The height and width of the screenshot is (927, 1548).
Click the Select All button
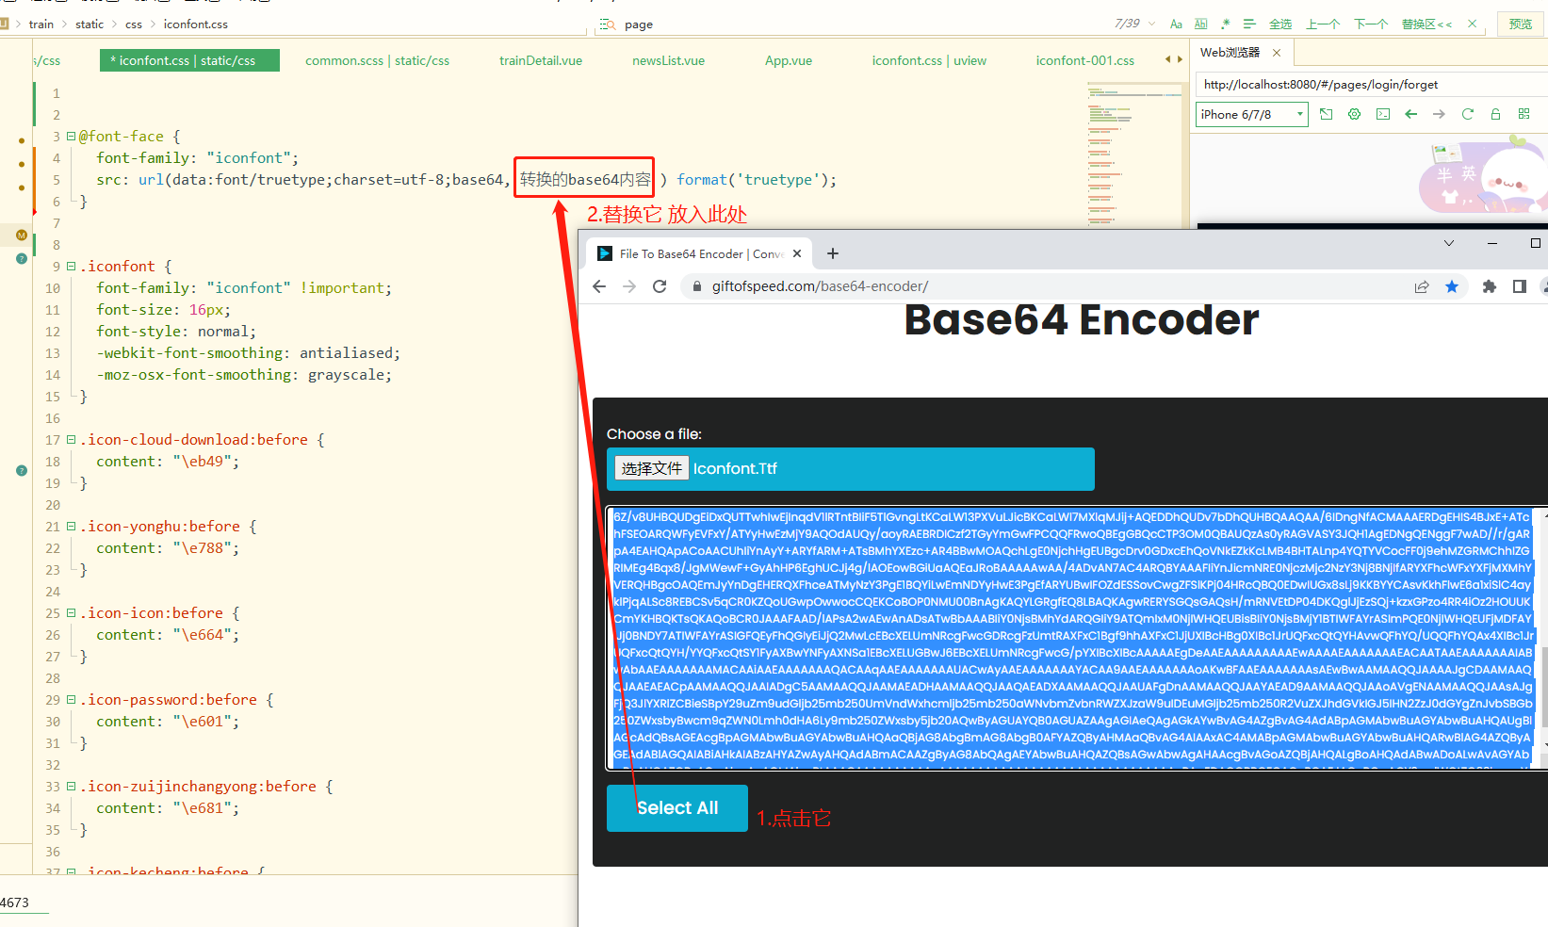pos(677,808)
